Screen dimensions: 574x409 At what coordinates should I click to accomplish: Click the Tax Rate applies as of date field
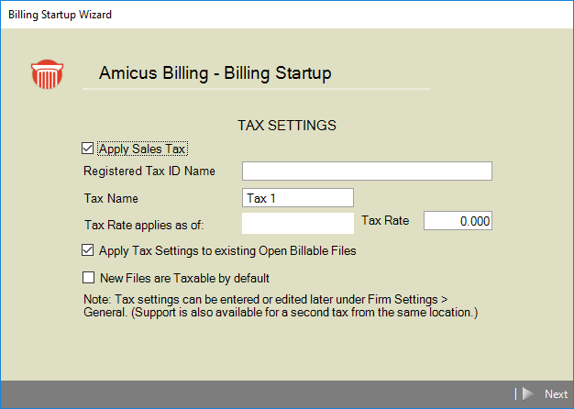pyautogui.click(x=298, y=223)
